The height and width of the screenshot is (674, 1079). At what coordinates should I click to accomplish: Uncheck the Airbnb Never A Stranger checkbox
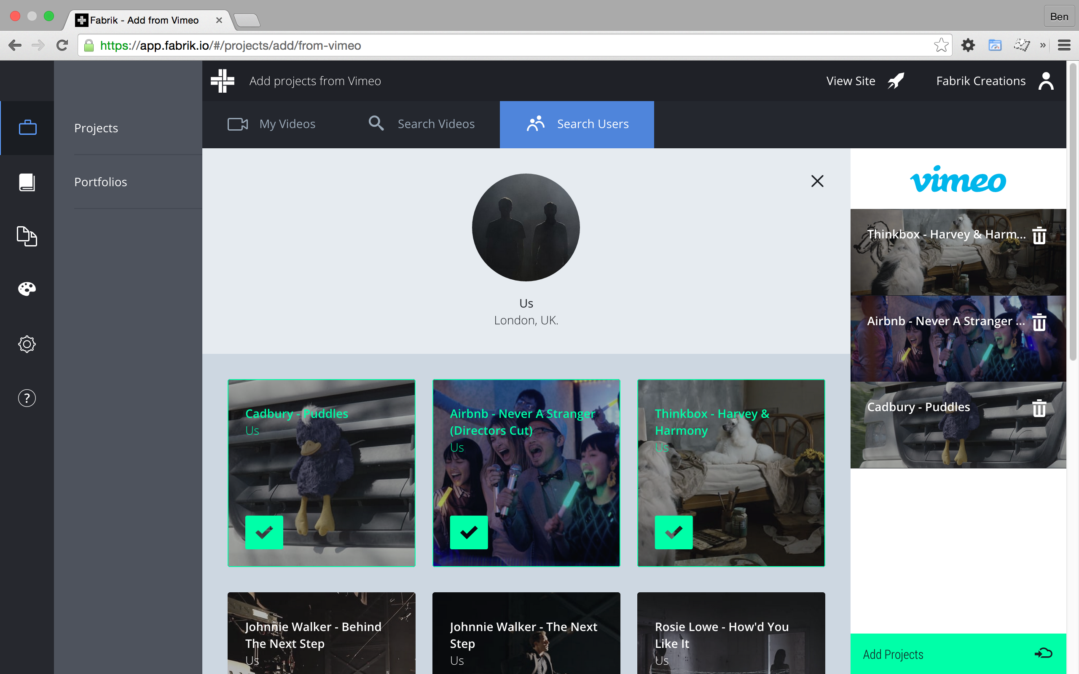pos(469,532)
